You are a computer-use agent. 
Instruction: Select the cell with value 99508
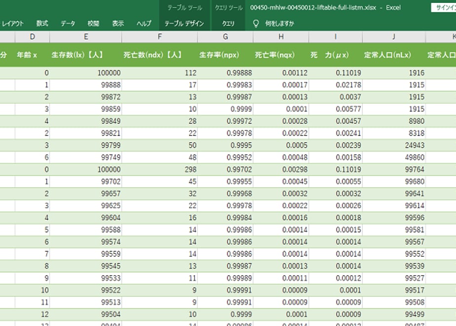pos(394,302)
